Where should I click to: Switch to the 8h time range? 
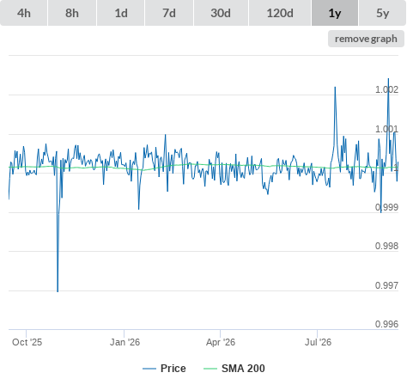tap(72, 13)
